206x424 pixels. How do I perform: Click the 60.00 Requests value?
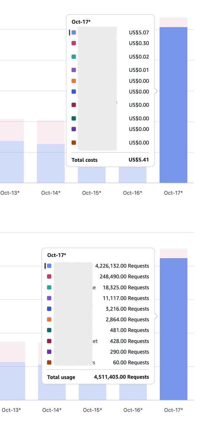pyautogui.click(x=131, y=363)
